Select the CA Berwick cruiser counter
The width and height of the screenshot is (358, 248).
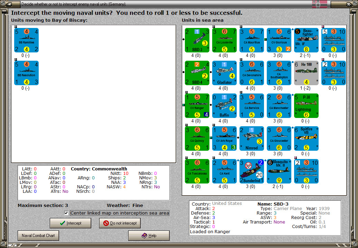coord(252,106)
